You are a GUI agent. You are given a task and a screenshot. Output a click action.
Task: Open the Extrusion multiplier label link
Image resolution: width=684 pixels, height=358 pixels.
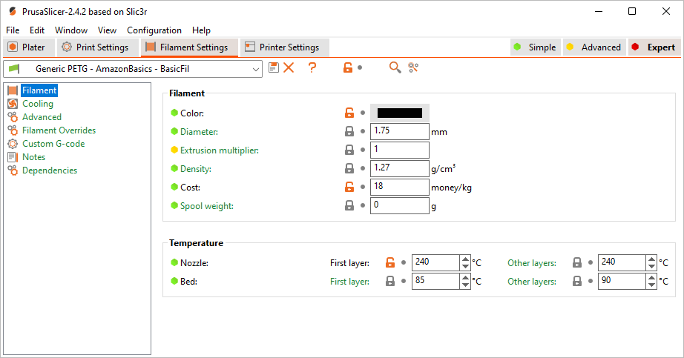coord(220,150)
